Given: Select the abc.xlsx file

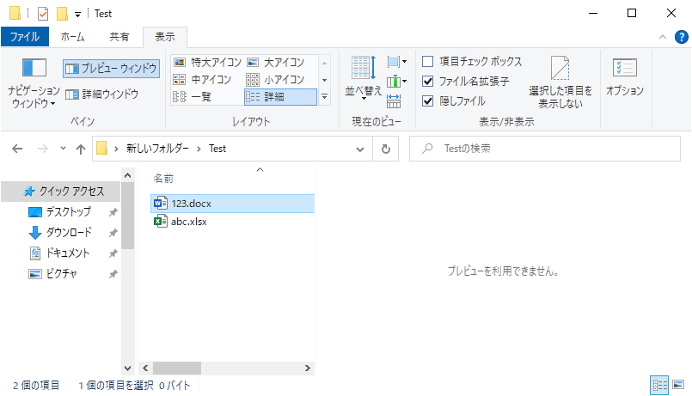Looking at the screenshot, I should point(189,222).
